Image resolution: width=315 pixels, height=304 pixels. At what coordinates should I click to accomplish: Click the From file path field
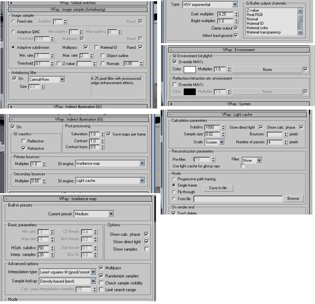(238, 199)
